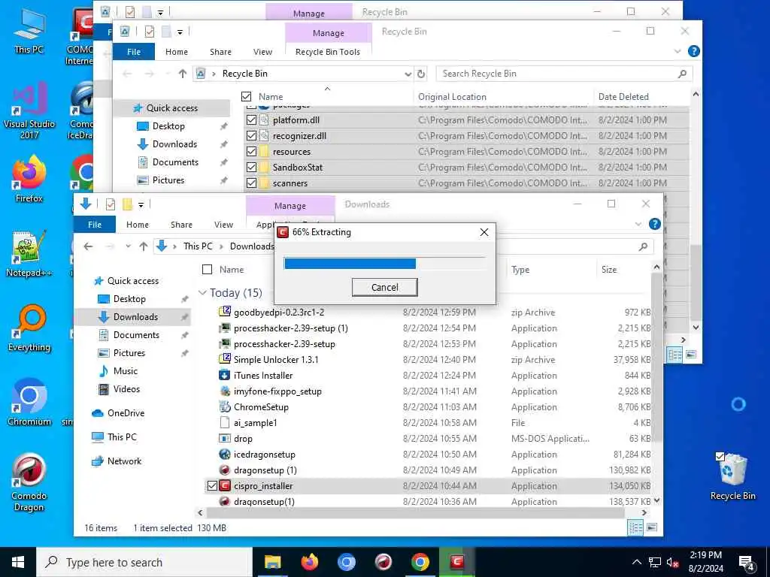Uncheck SandboxStat folder in Recycle Bin
The image size is (770, 577).
[x=251, y=167]
